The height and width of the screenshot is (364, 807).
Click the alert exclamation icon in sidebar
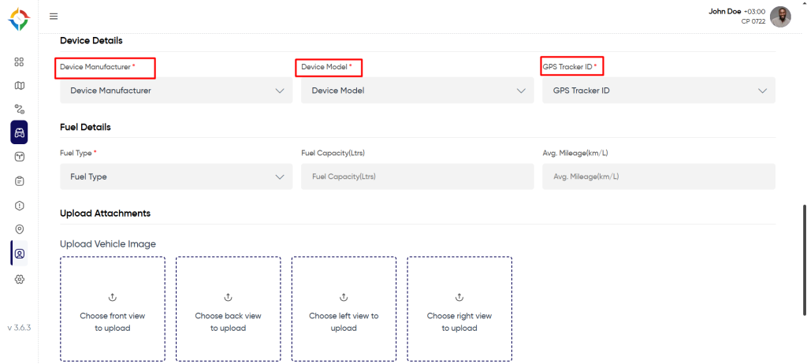[x=19, y=206]
